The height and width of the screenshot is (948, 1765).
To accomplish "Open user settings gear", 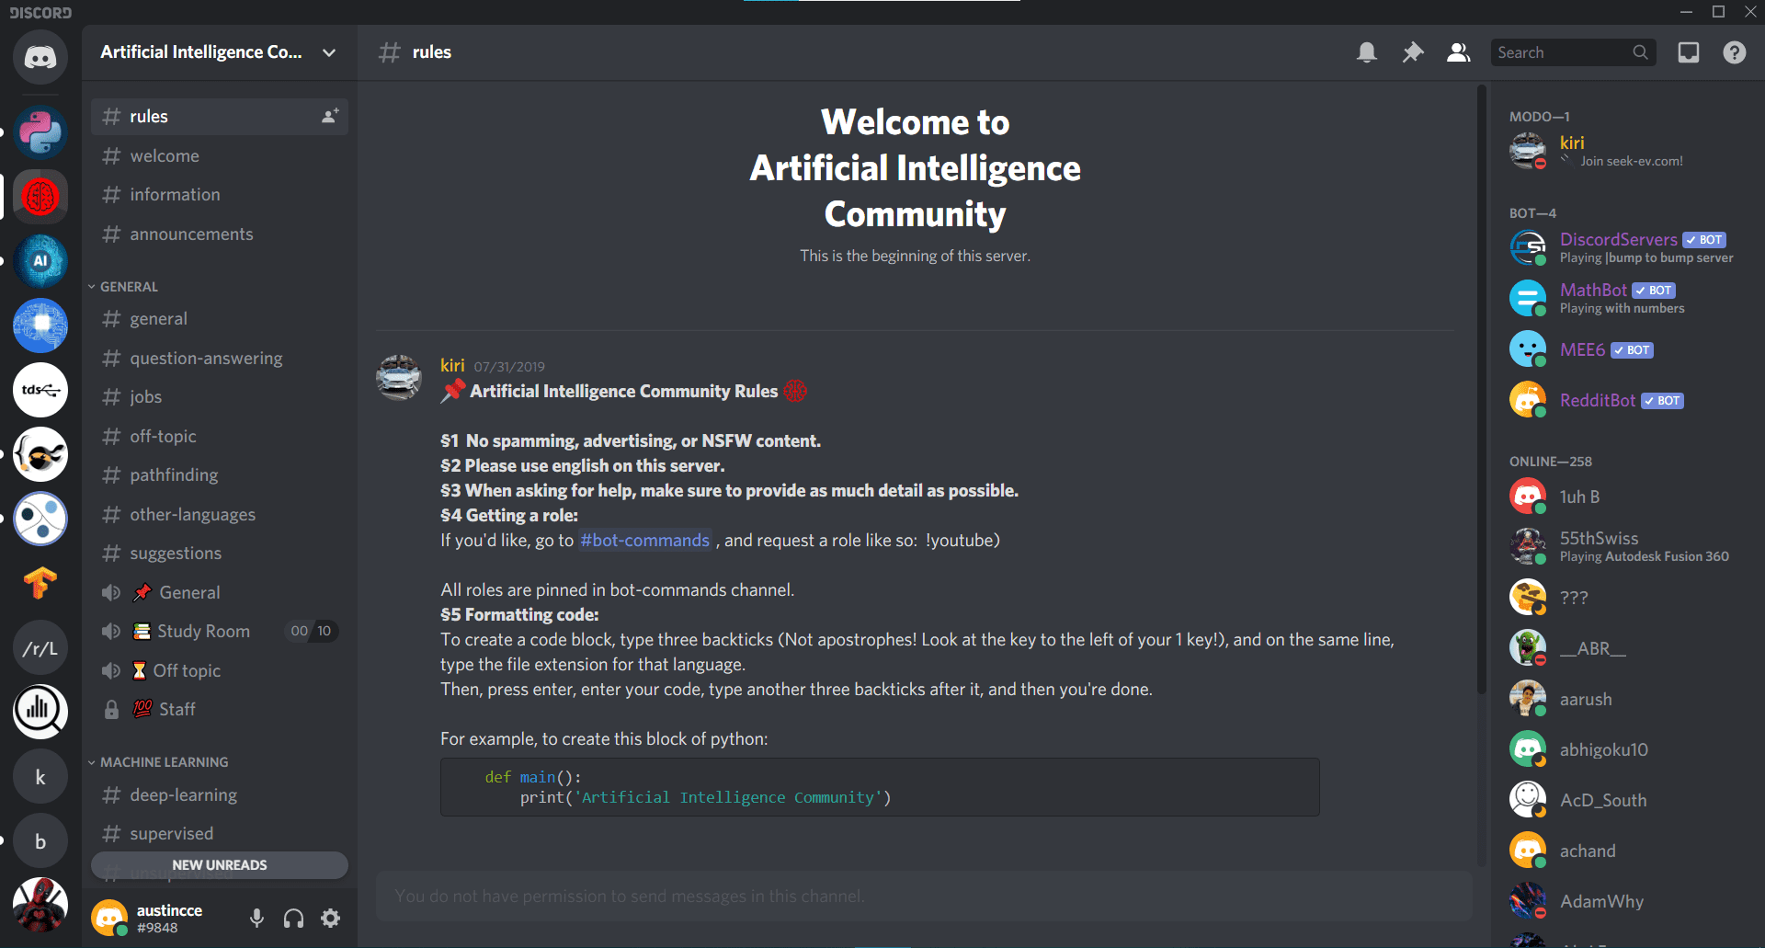I will tap(331, 918).
